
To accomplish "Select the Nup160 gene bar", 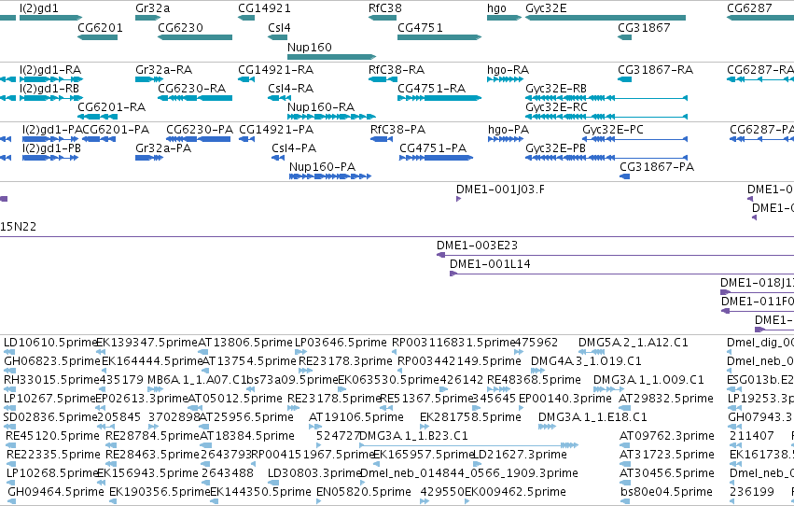I will 331,57.
